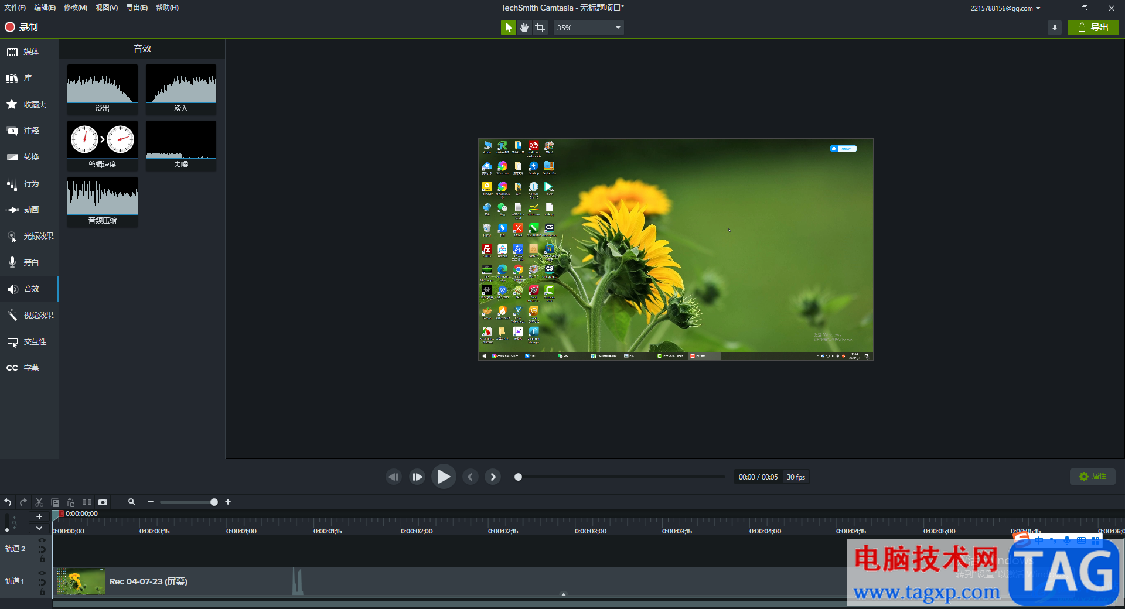Viewport: 1125px width, 609px height.
Task: Open the 视觉效果 visual effects panel
Action: click(x=29, y=315)
